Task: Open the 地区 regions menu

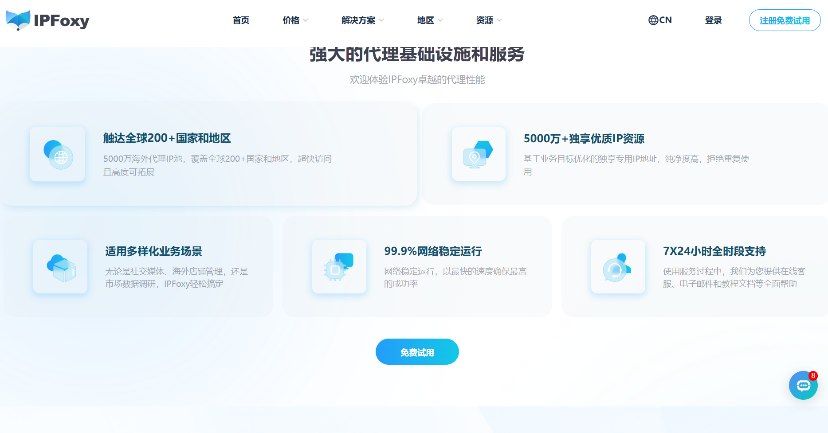Action: point(426,20)
